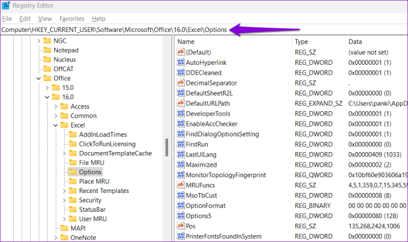Select the Pos value name
The image size is (408, 242).
[190, 226]
